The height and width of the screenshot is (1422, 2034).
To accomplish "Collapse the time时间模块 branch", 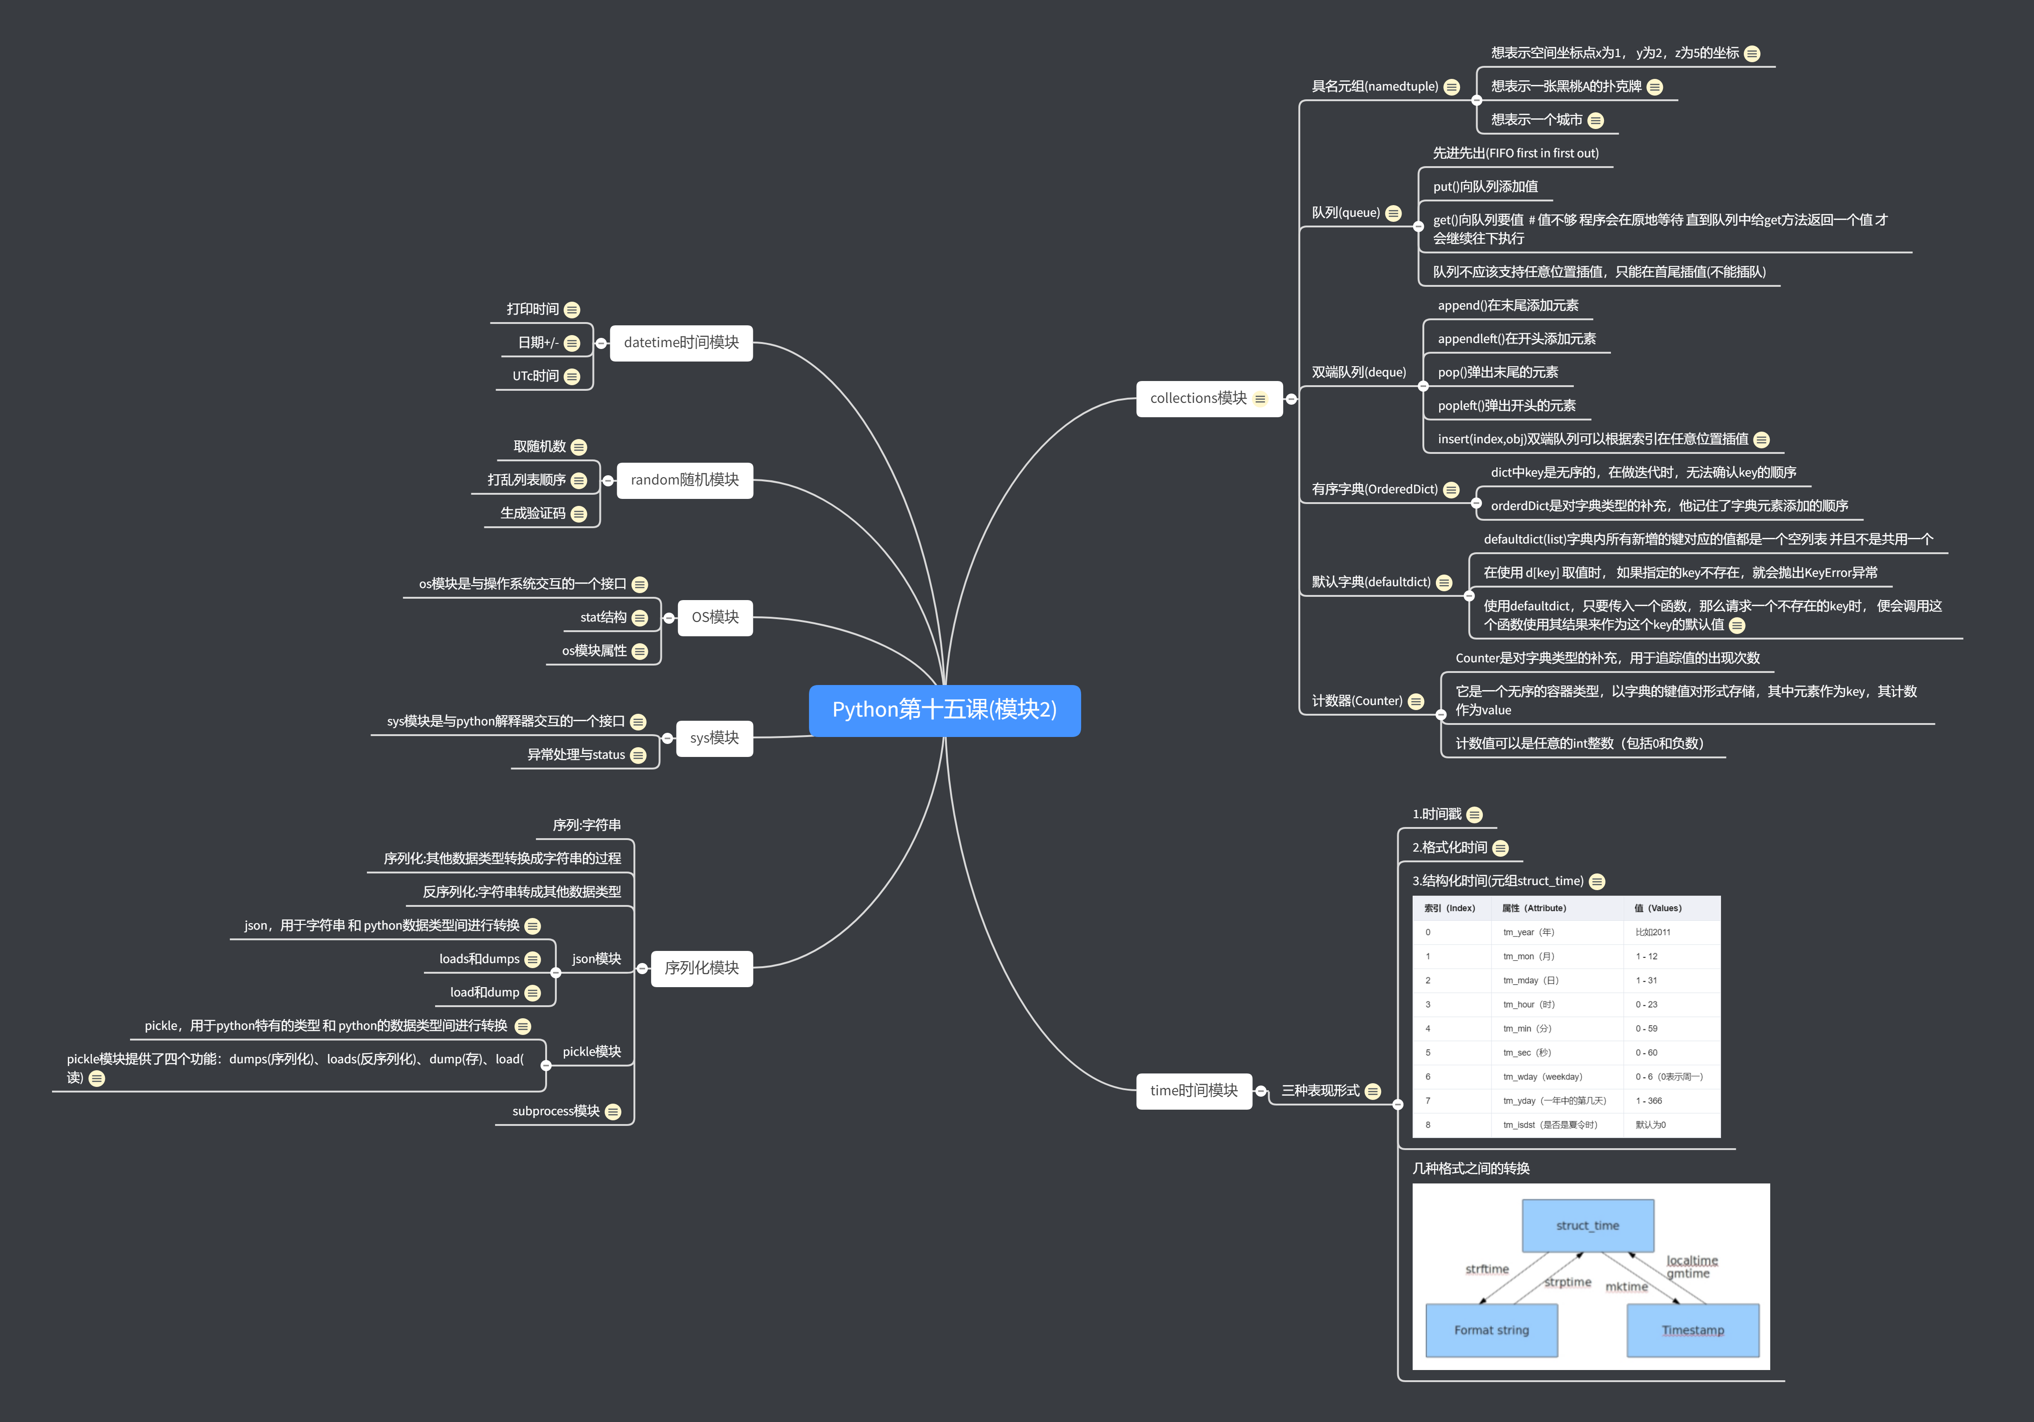I will (1261, 1092).
